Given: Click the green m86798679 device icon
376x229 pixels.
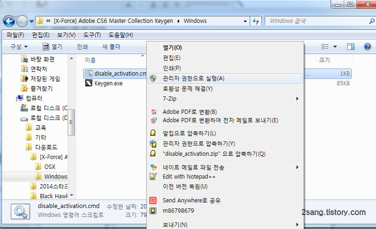Looking at the screenshot, I should pyautogui.click(x=153, y=210).
